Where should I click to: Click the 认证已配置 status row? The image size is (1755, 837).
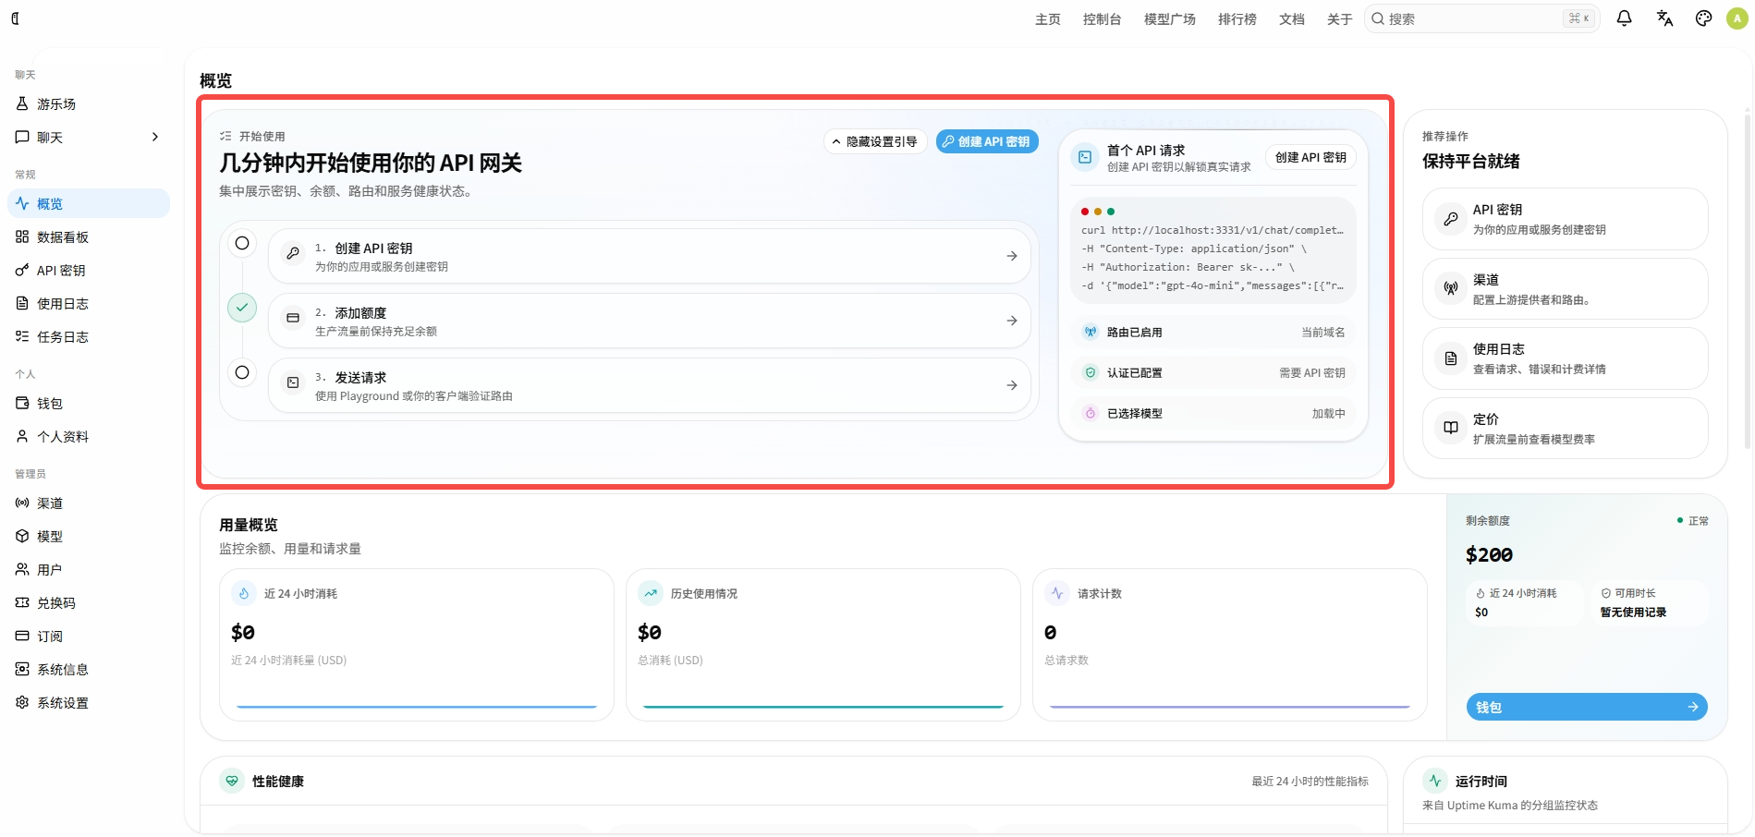[1213, 373]
